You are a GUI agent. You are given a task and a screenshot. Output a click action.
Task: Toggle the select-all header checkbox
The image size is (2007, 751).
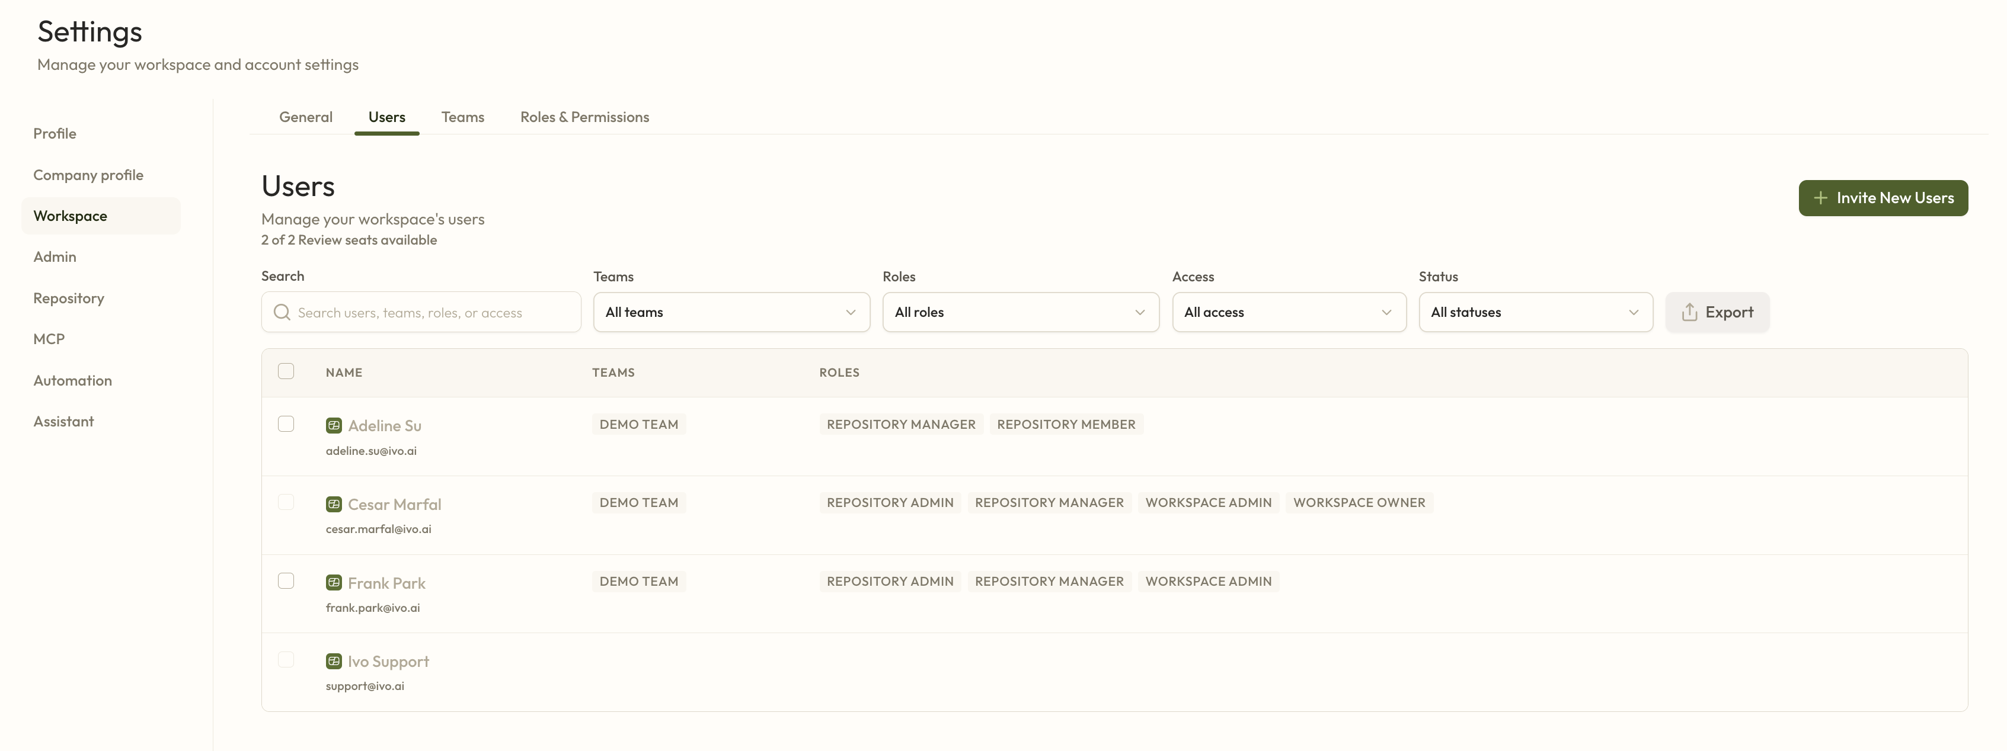(286, 371)
